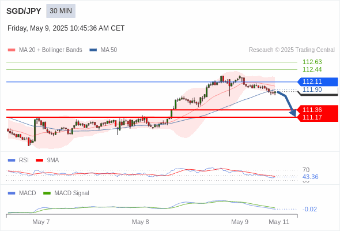Viewport: 340px width, 231px height.
Task: Click the MA 50 legend label
Action: (109, 50)
